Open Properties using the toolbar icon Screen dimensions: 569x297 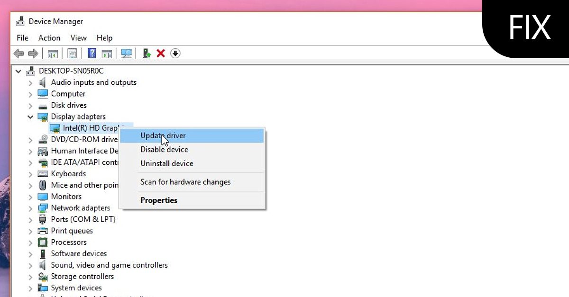(x=72, y=53)
